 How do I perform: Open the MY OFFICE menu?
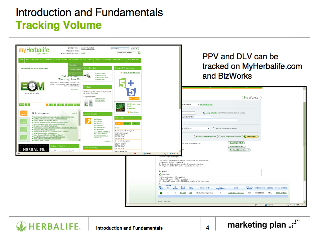pos(48,60)
